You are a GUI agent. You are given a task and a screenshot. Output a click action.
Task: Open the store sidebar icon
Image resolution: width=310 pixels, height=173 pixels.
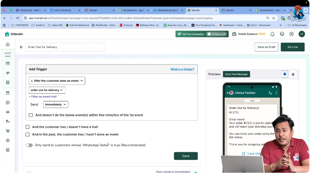click(x=8, y=93)
